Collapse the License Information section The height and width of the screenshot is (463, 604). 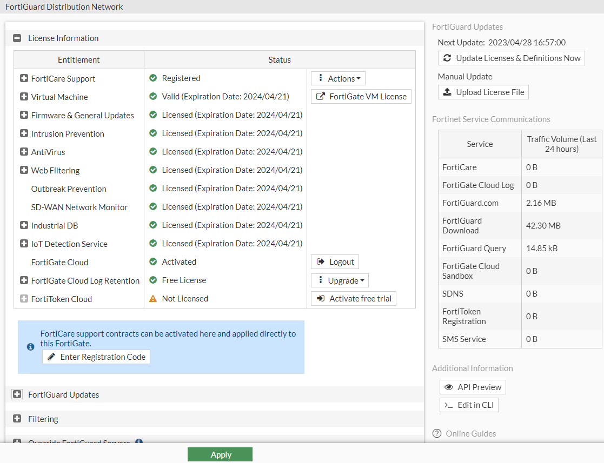[17, 38]
